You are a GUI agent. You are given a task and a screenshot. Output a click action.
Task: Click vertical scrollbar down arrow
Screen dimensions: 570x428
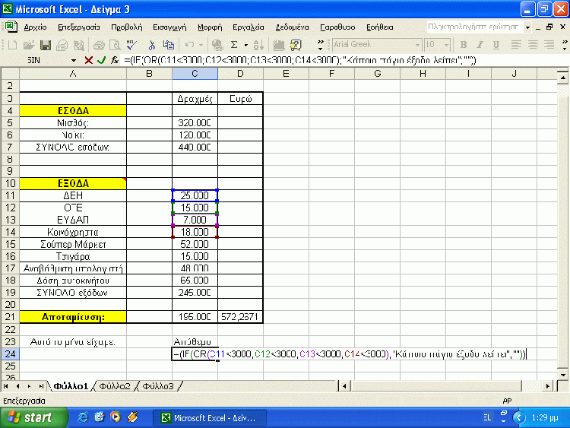click(x=562, y=375)
